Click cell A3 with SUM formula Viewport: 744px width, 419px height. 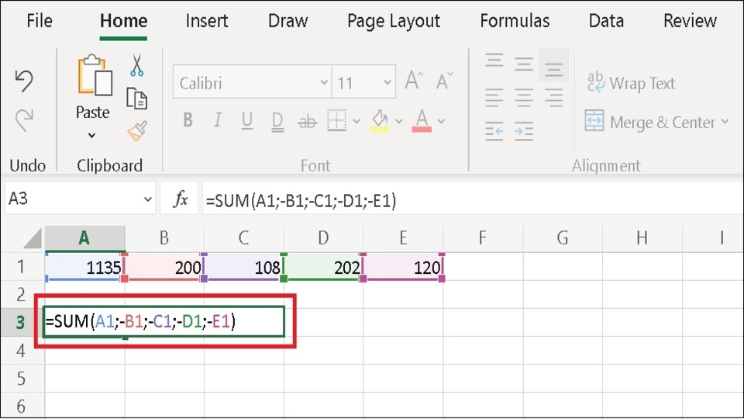tap(164, 321)
